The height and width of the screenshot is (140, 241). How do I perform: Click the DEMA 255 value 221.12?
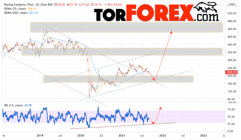33,13
